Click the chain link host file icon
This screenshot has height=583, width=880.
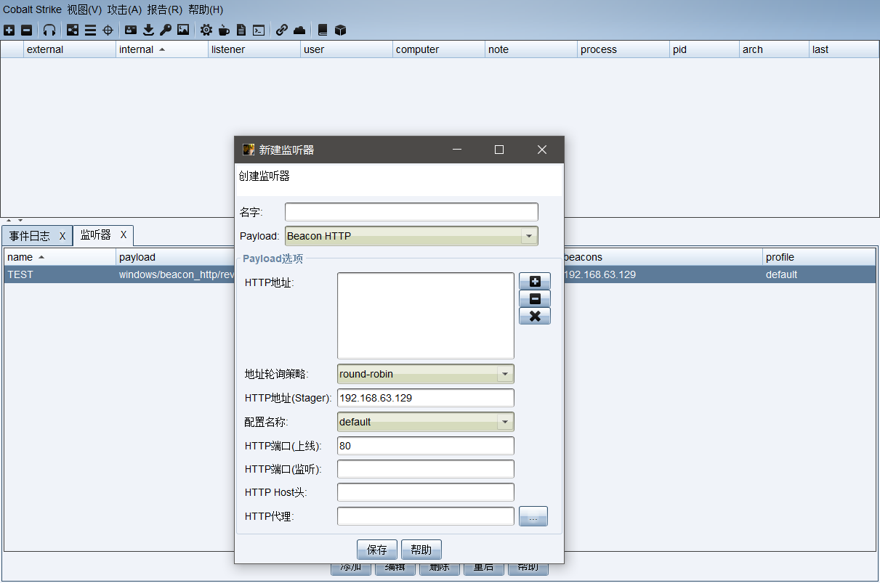click(282, 30)
